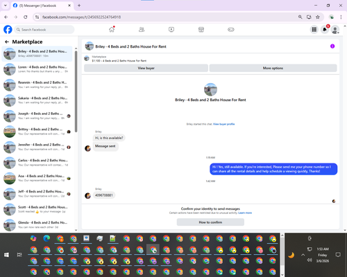Open the Windows notification center icon
The image size is (347, 277).
coord(338,255)
